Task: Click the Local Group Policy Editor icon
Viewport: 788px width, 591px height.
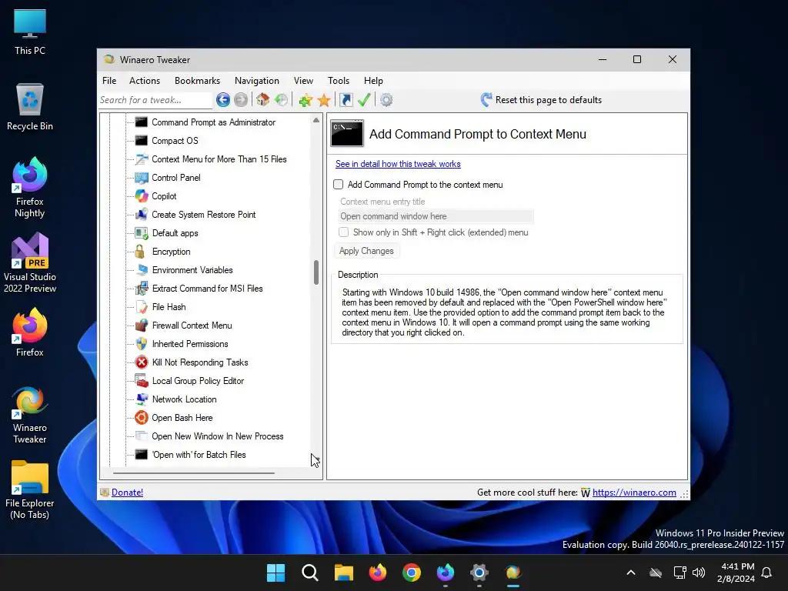Action: point(142,381)
